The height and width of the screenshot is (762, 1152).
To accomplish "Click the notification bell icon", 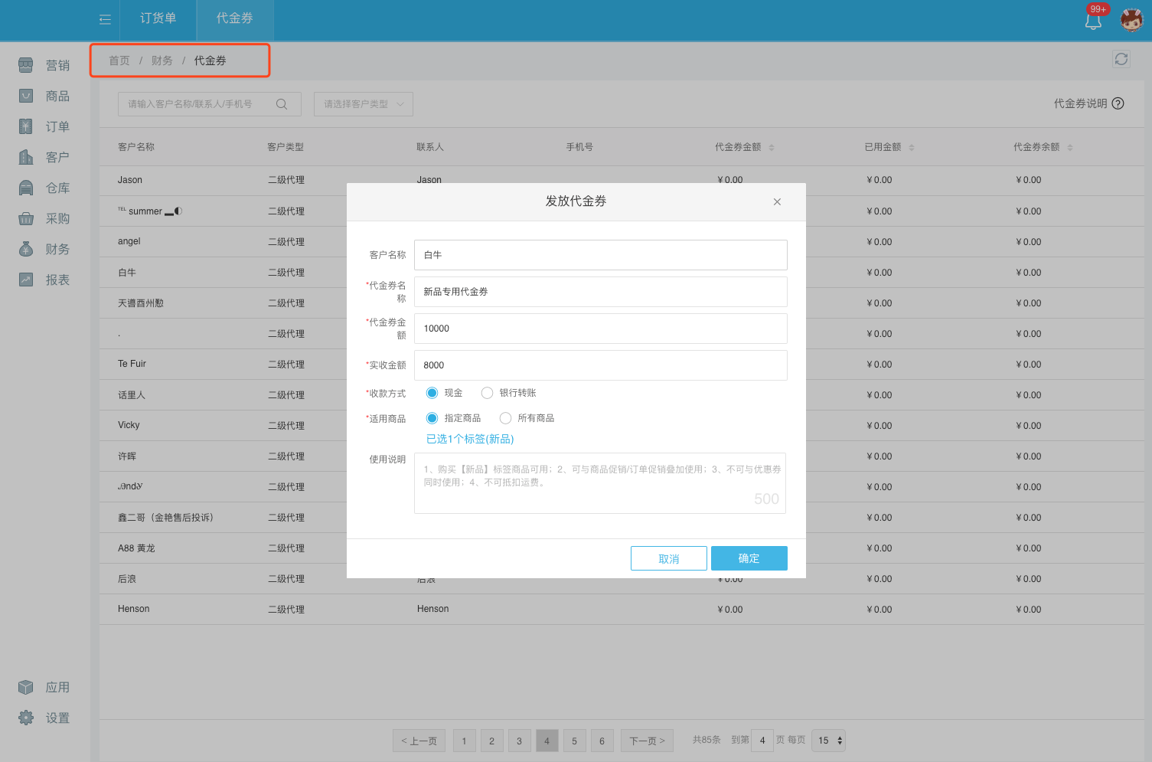I will [x=1093, y=21].
